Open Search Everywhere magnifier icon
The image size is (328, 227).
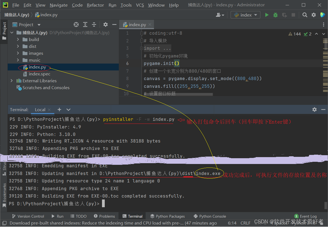click(x=305, y=15)
